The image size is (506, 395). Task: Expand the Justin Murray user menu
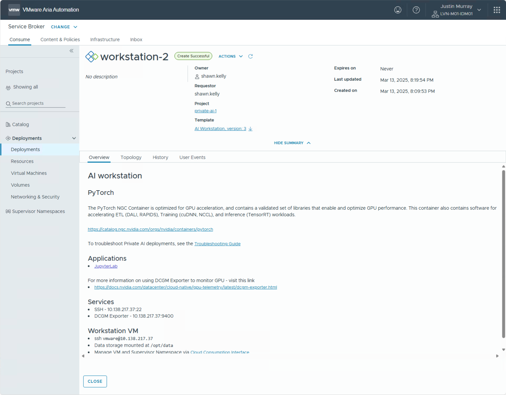coord(479,10)
